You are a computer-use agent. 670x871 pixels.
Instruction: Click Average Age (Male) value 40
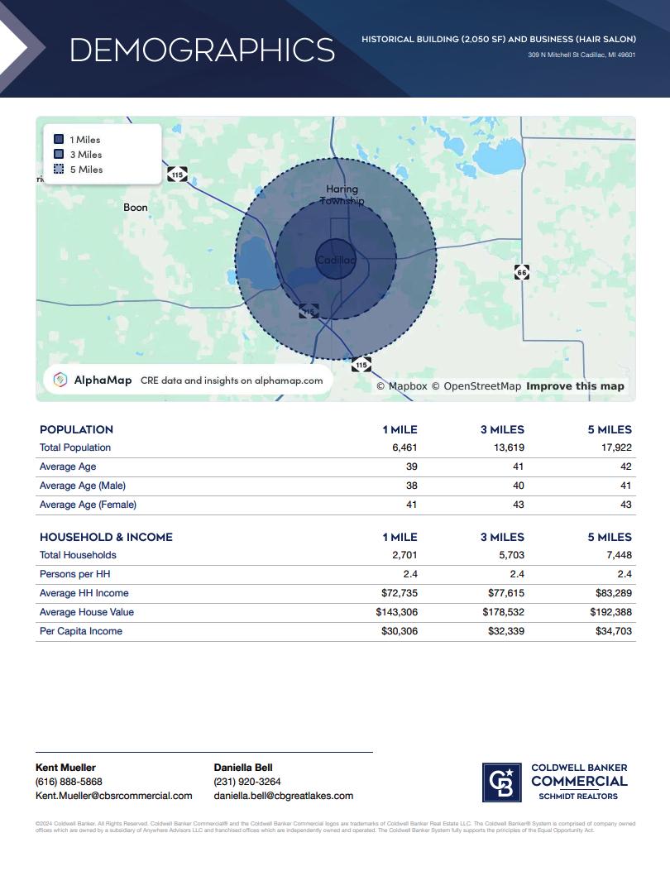pos(519,486)
